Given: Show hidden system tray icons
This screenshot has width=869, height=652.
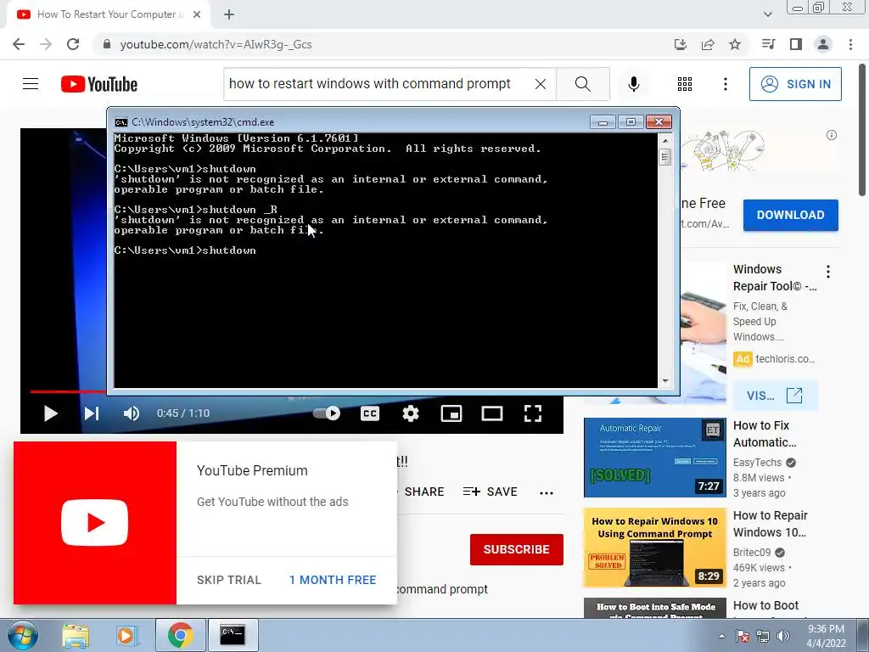Looking at the screenshot, I should click(x=721, y=636).
